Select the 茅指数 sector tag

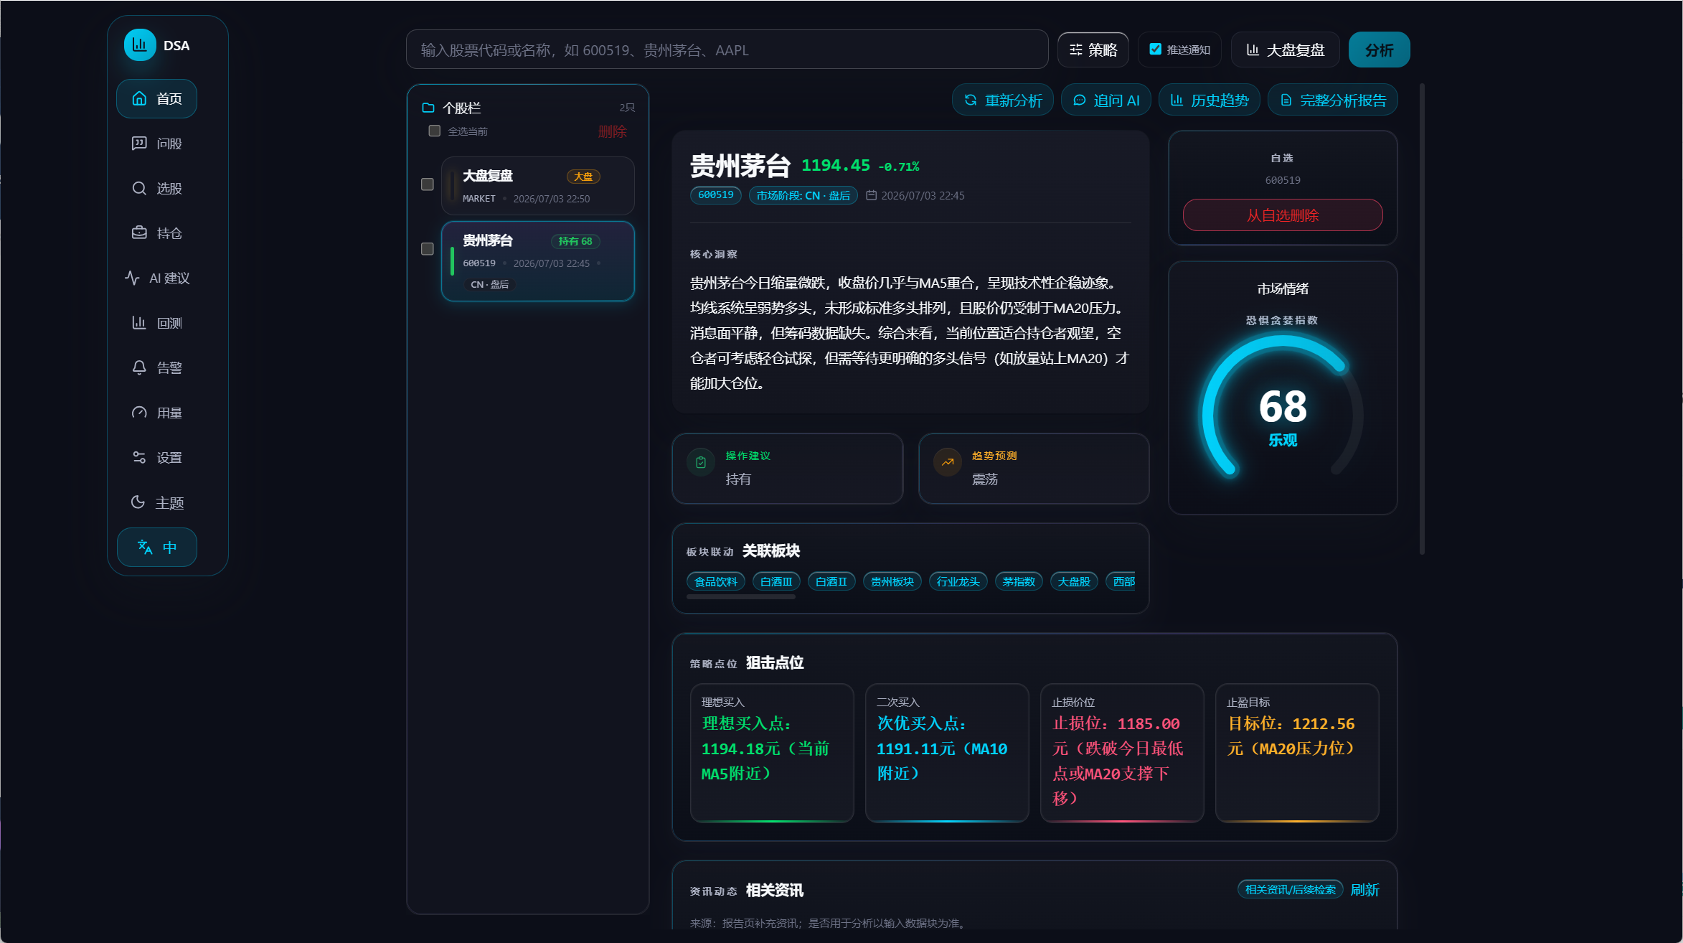tap(1019, 581)
